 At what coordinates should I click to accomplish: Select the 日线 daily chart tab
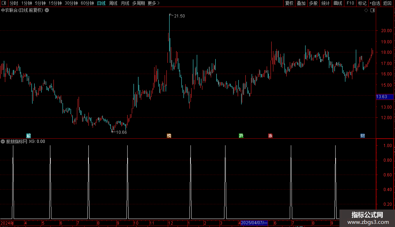[x=101, y=3]
